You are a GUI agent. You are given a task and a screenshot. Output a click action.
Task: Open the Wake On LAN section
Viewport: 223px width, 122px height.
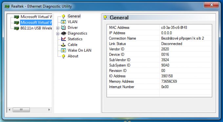point(79,50)
